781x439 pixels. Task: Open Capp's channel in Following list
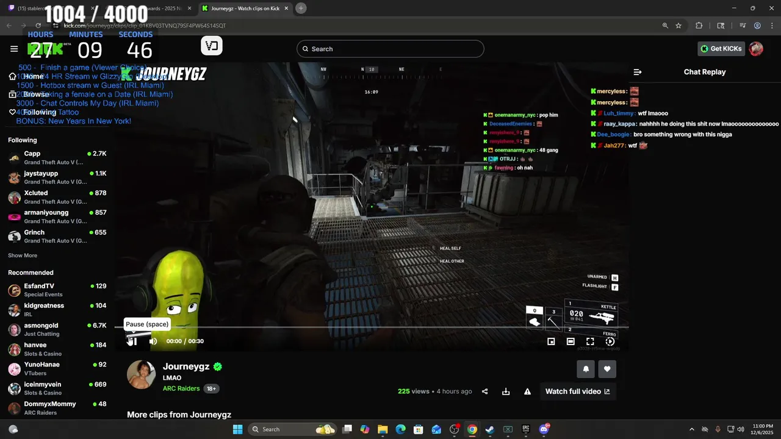(57, 158)
